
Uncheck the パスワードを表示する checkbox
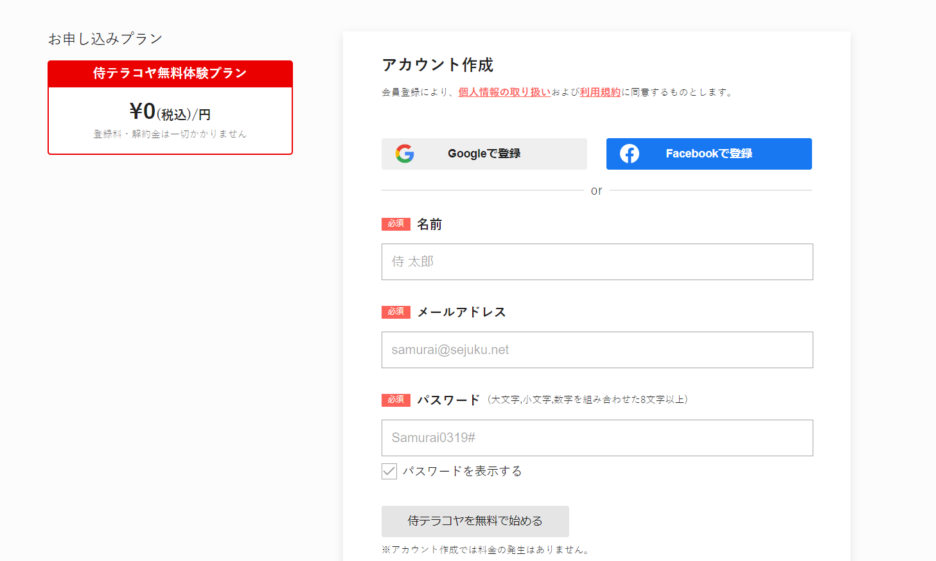(x=389, y=471)
